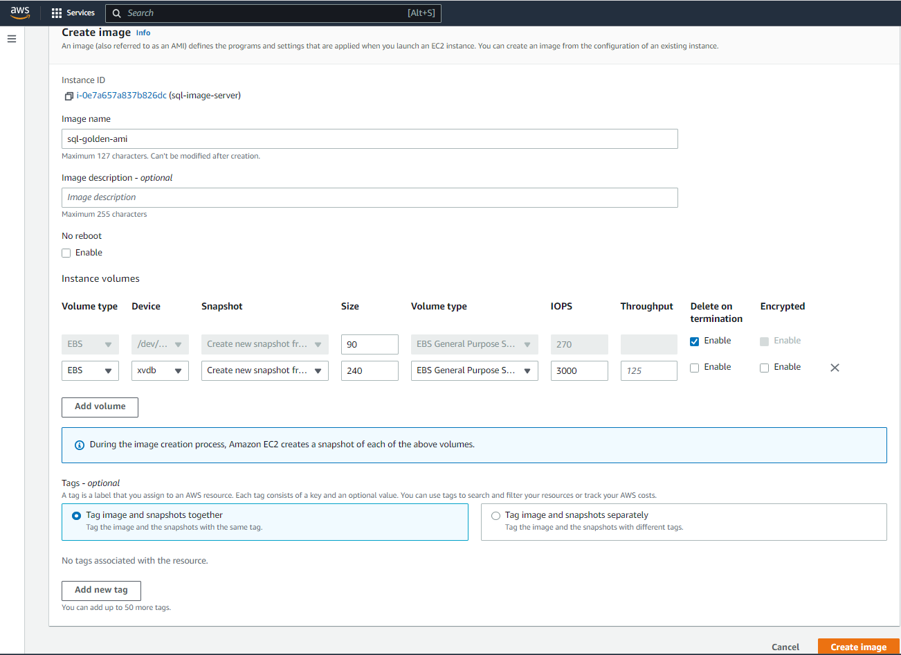
Task: Edit the Image name field
Action: tap(370, 139)
